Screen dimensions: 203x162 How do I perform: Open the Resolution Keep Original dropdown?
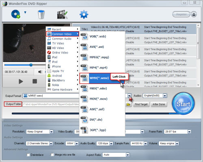(x=51, y=132)
